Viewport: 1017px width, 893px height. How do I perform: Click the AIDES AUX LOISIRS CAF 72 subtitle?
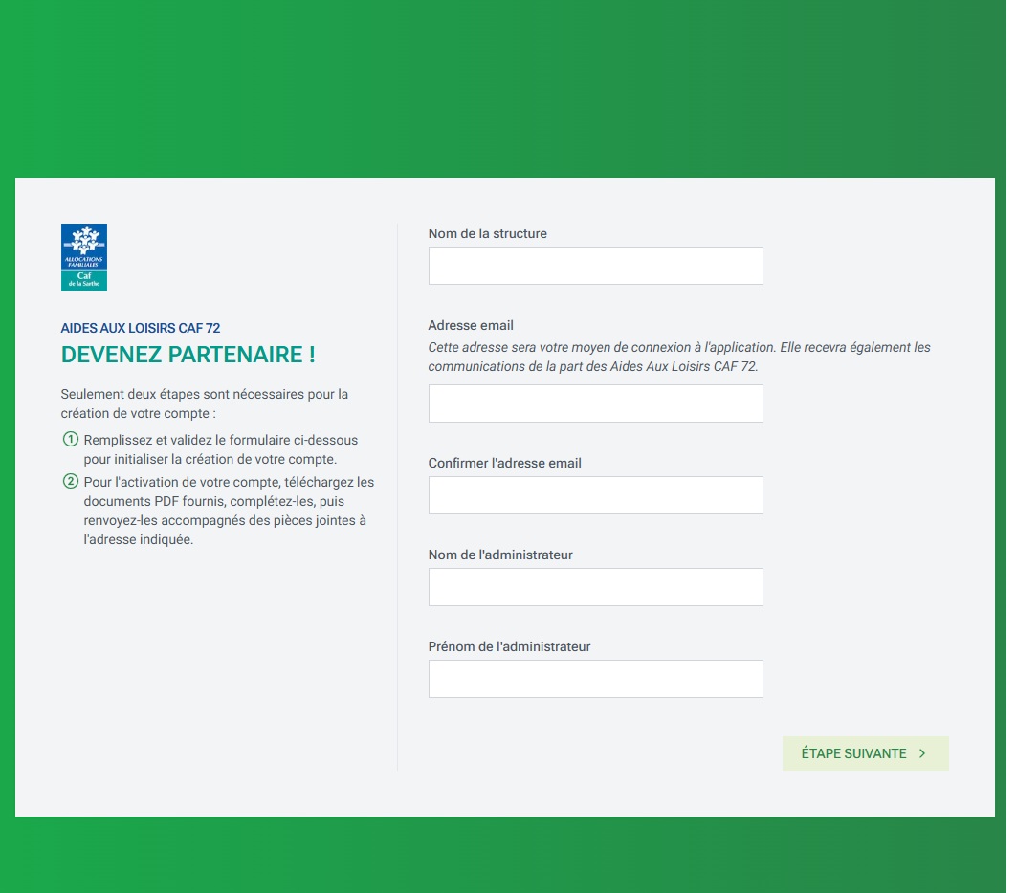pos(141,328)
